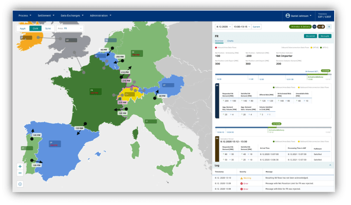Open the Settlement menu
Image resolution: width=351 pixels, height=205 pixels.
pyautogui.click(x=46, y=16)
